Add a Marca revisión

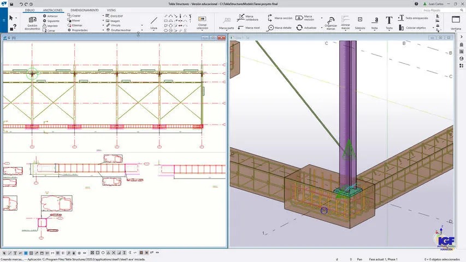305,18
